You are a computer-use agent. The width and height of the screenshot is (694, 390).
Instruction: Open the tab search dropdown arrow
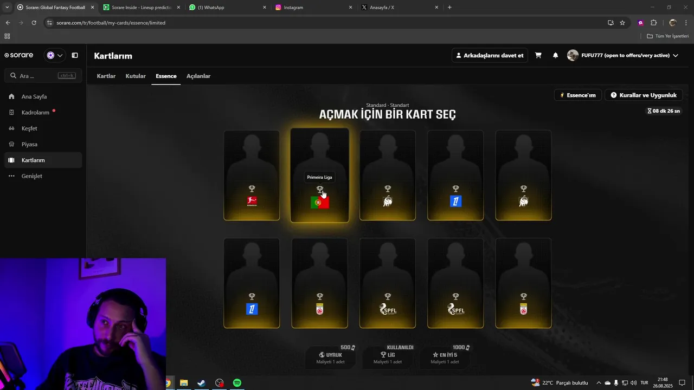click(7, 8)
